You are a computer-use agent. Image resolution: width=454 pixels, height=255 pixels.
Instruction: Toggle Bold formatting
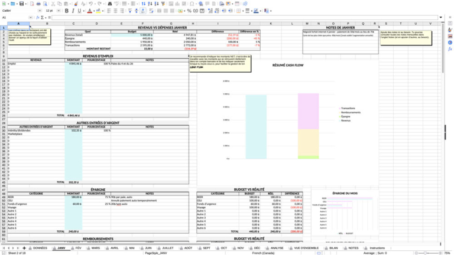(67, 11)
